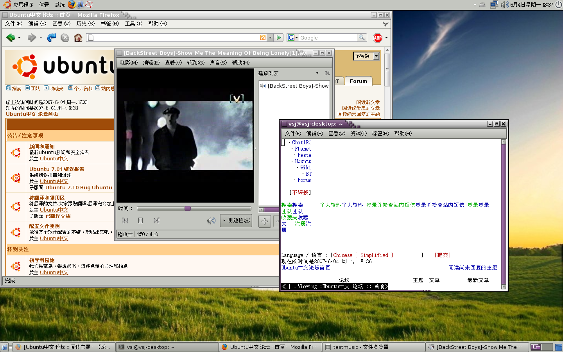The width and height of the screenshot is (563, 352).
Task: Open the Forward button history dropdown arrow
Action: click(x=41, y=38)
